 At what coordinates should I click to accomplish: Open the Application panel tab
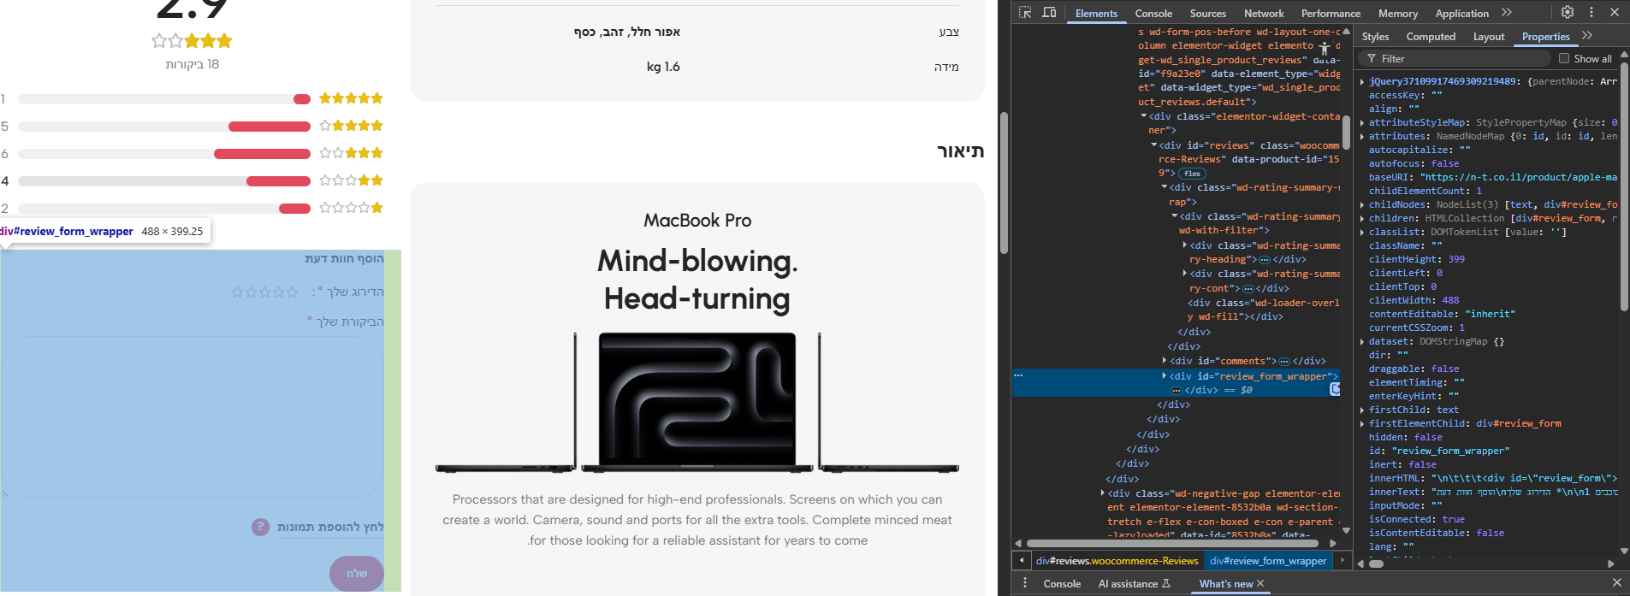coord(1461,13)
